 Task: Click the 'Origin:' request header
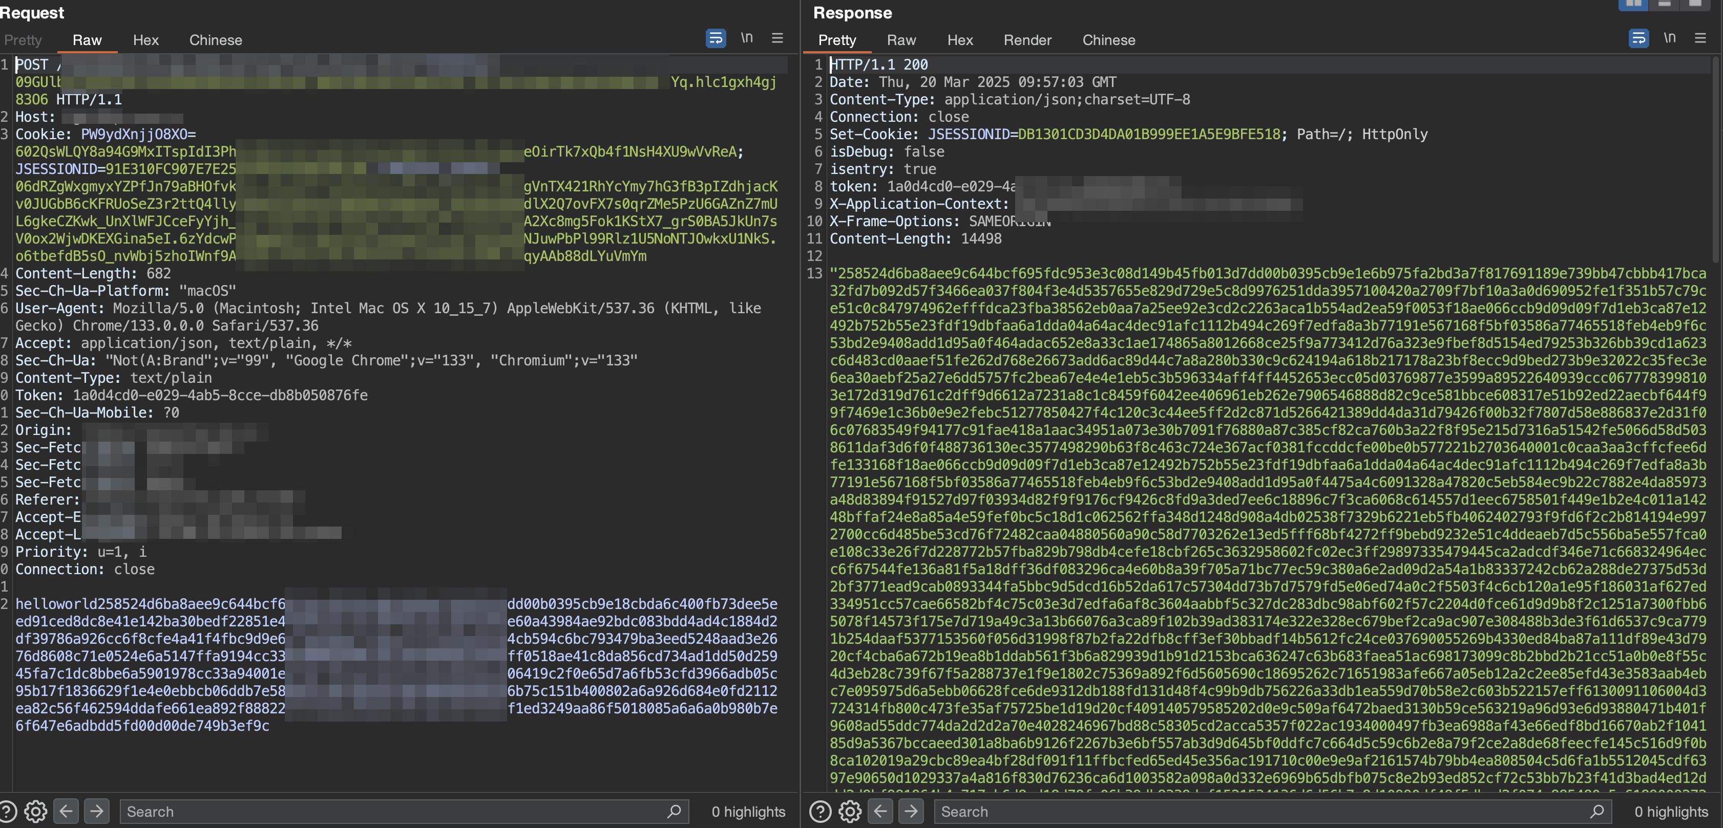(x=43, y=430)
